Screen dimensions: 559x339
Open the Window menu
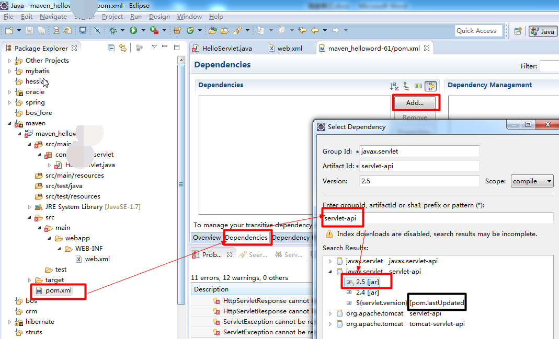tap(189, 17)
